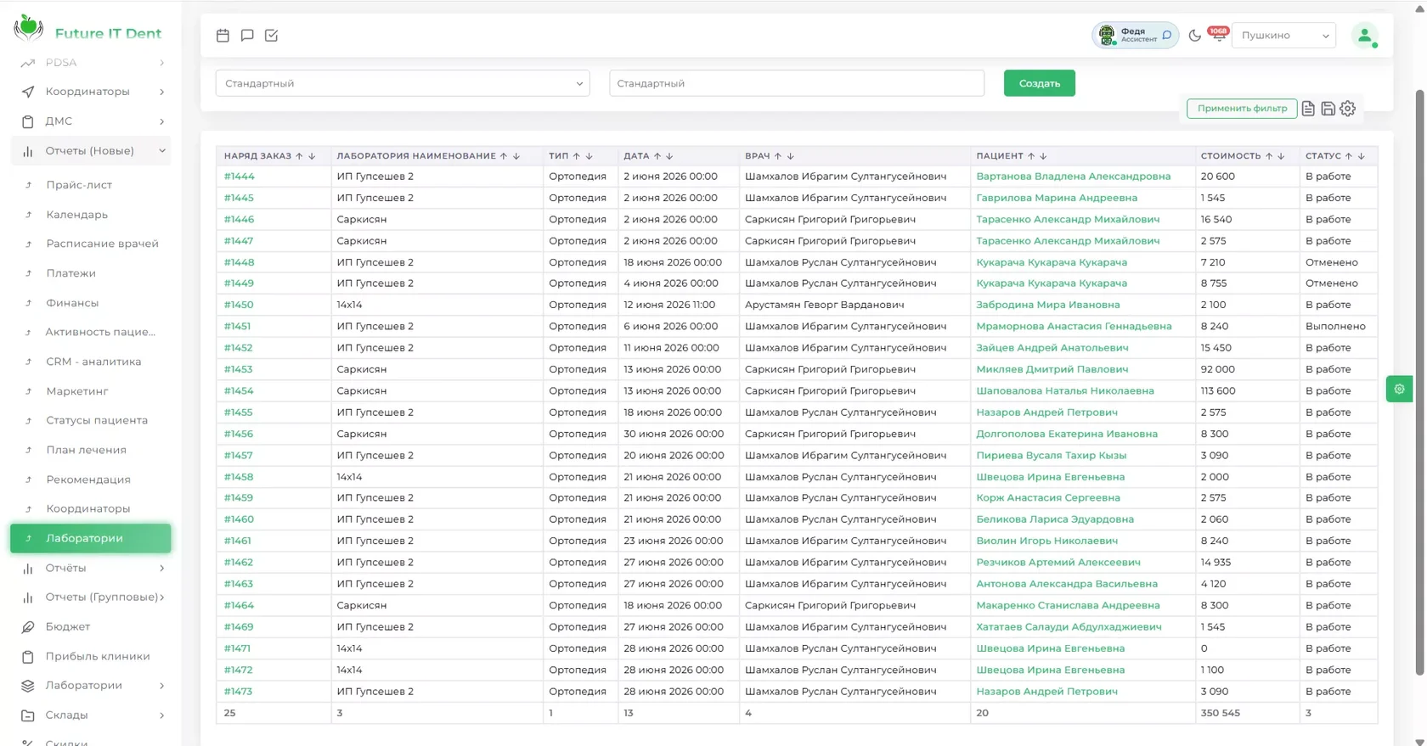Expand the Координаторы menu chevron
The width and height of the screenshot is (1427, 746).
(161, 92)
